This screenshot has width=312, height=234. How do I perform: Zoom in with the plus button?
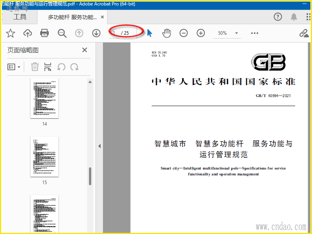(x=201, y=33)
